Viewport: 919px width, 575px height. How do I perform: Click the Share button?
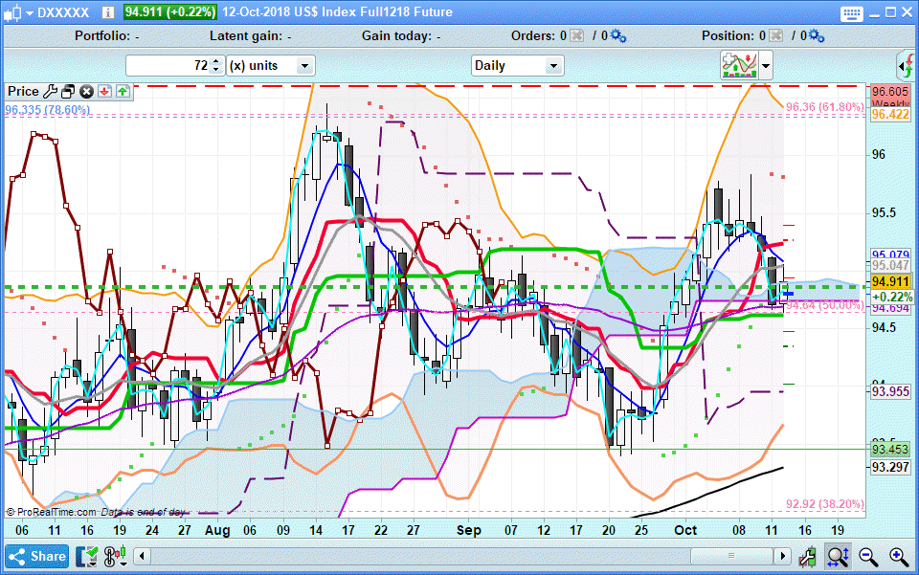(37, 556)
